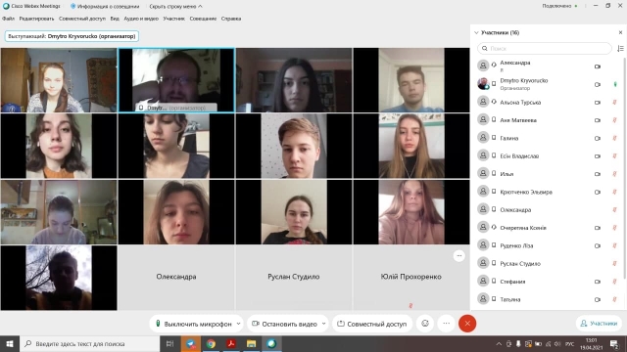
Task: Toggle microphone icon for Аня Матвеева
Action: click(614, 120)
